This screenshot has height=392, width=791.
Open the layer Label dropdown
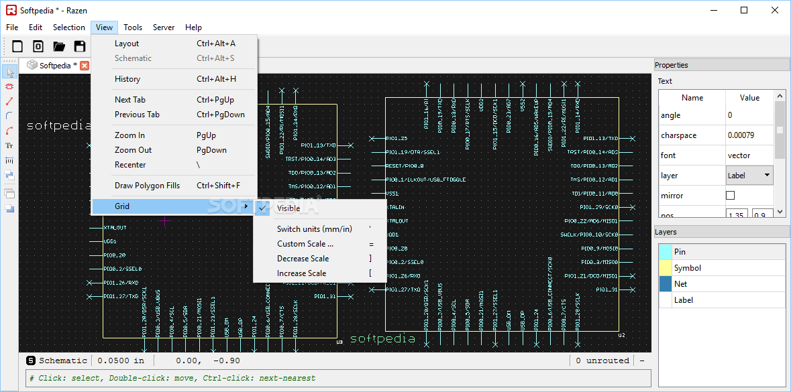click(x=749, y=176)
